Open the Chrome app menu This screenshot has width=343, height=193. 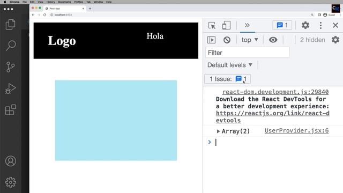coord(14,2)
